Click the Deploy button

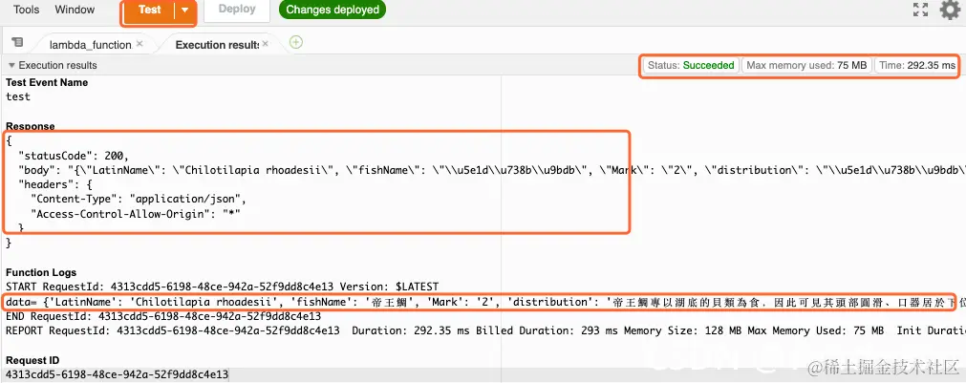[237, 10]
